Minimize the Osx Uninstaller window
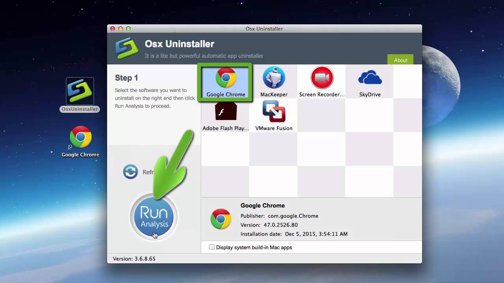The height and width of the screenshot is (283, 504). point(120,29)
